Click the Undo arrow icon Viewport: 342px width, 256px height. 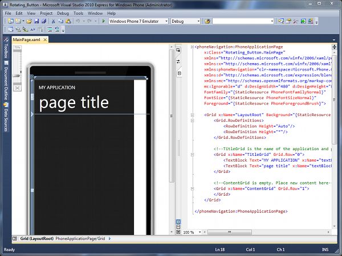pyautogui.click(x=78, y=21)
